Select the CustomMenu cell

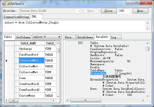pos(32,96)
